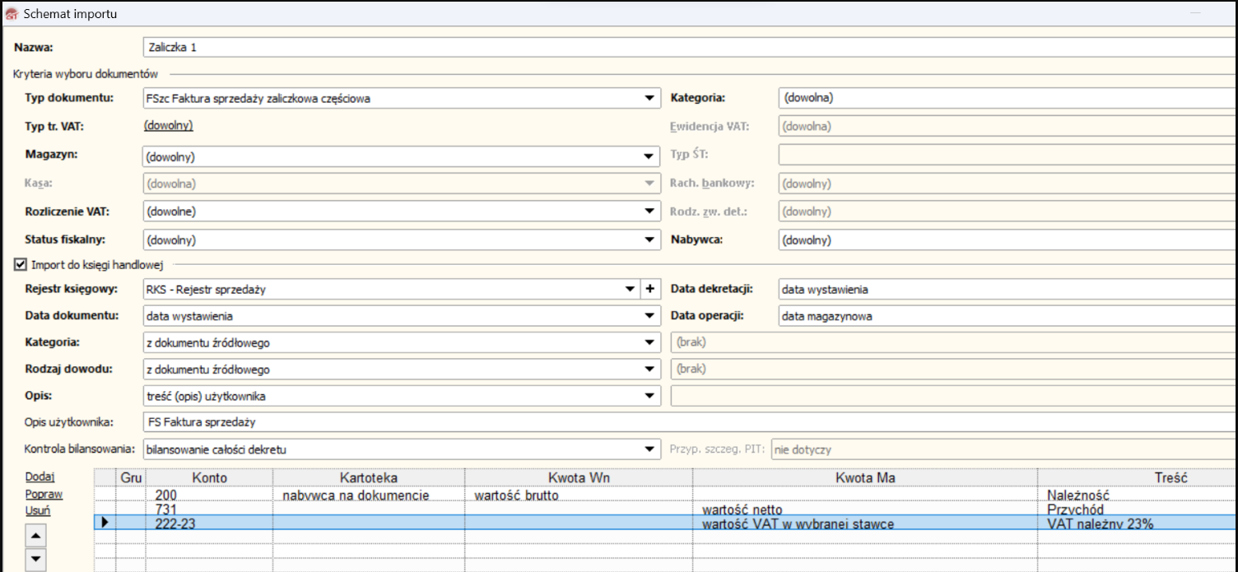Click the Schemat importu window icon
1238x572 pixels.
12,14
